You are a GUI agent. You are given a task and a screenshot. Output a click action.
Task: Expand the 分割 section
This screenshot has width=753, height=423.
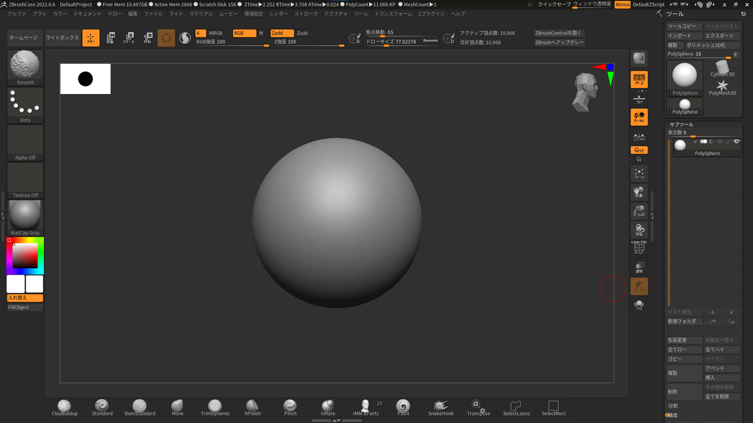[x=673, y=406]
